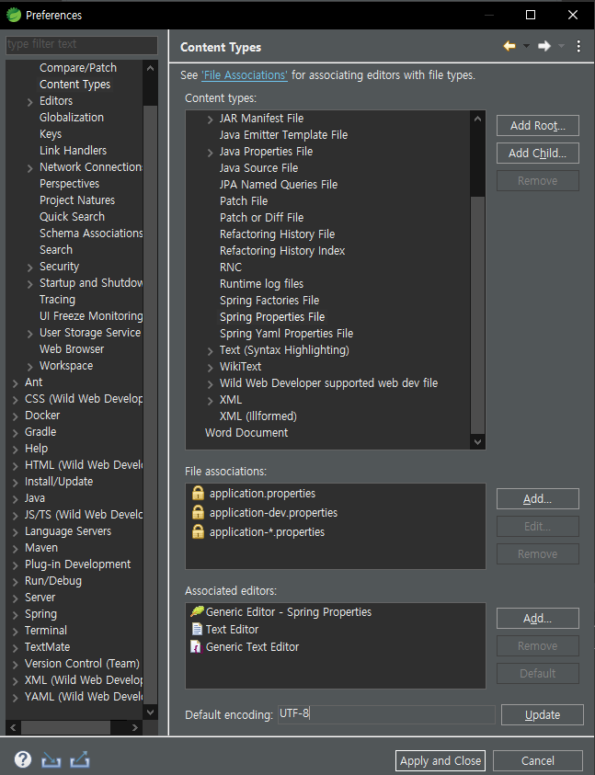Click the Cancel button
Image resolution: width=595 pixels, height=775 pixels.
538,760
